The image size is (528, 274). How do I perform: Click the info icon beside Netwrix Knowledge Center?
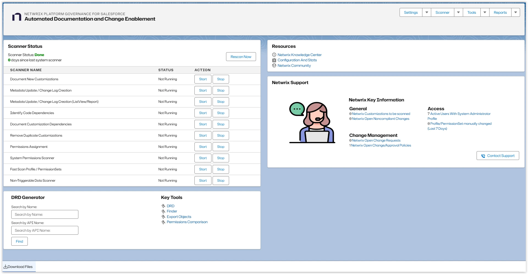[274, 55]
